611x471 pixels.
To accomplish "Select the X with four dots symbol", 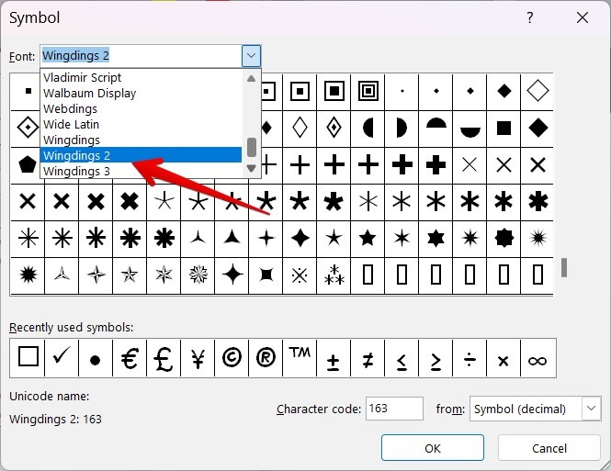I will point(300,275).
